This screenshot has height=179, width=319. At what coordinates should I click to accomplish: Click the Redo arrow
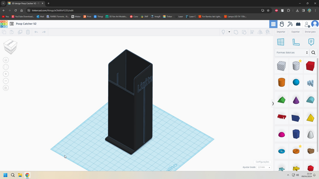pyautogui.click(x=44, y=32)
